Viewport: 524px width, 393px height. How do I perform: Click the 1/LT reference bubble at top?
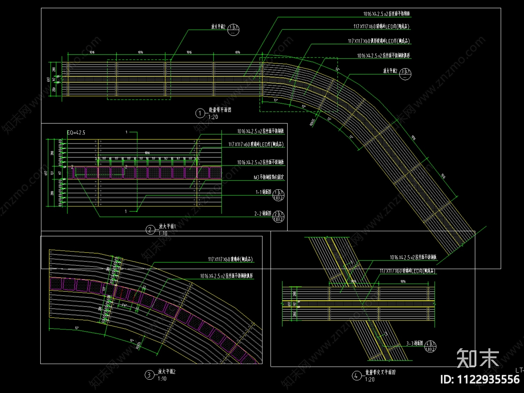pyautogui.click(x=233, y=30)
